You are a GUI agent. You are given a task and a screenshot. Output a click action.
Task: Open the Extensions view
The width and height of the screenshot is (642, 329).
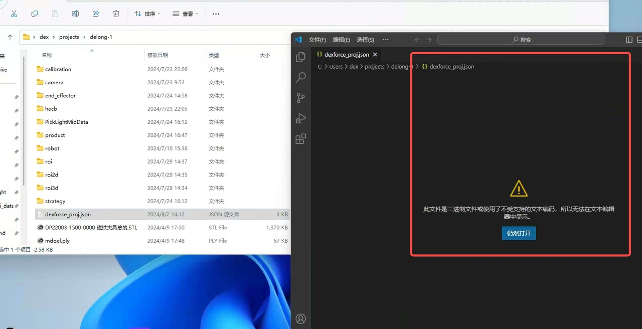coord(301,139)
